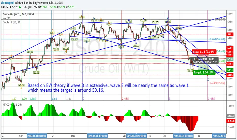Click the 59.21 pivot low label
The image size is (237, 140).
click(161, 36)
